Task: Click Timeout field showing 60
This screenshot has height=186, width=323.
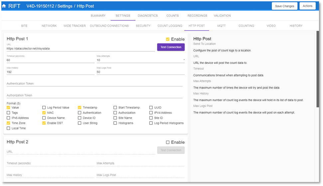Action: pos(51,60)
